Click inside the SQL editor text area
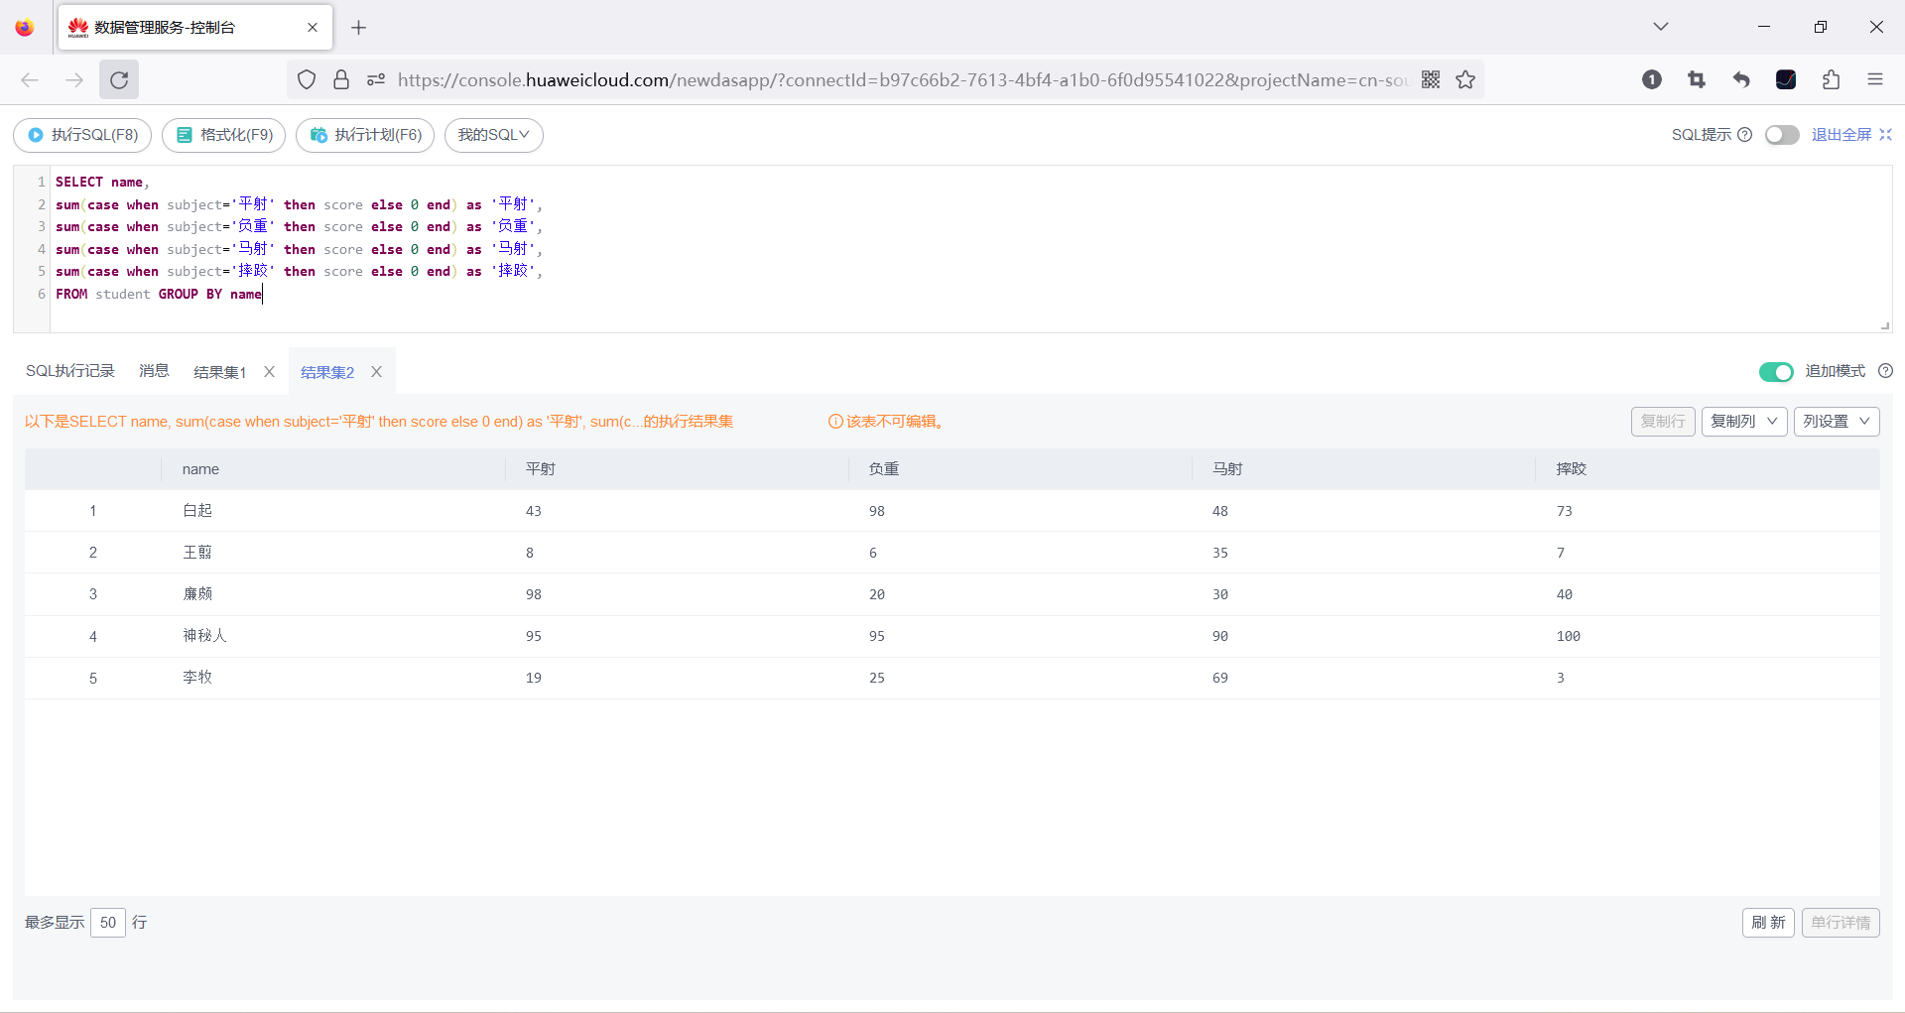This screenshot has height=1013, width=1905. 970,248
